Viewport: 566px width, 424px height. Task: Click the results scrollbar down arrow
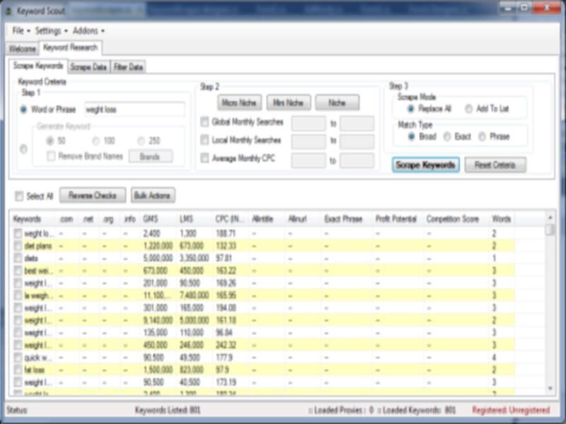pyautogui.click(x=550, y=389)
